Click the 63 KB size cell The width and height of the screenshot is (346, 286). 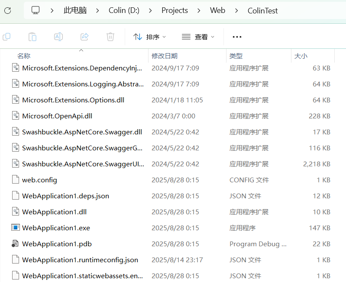click(x=321, y=68)
